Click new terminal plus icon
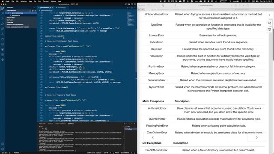The height and width of the screenshot is (154, 274). click(x=125, y=124)
